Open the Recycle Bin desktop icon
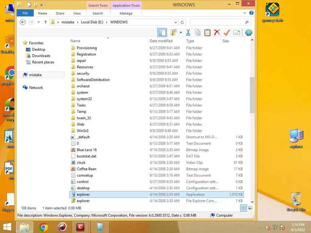This screenshot has width=311, height=233. [296, 202]
